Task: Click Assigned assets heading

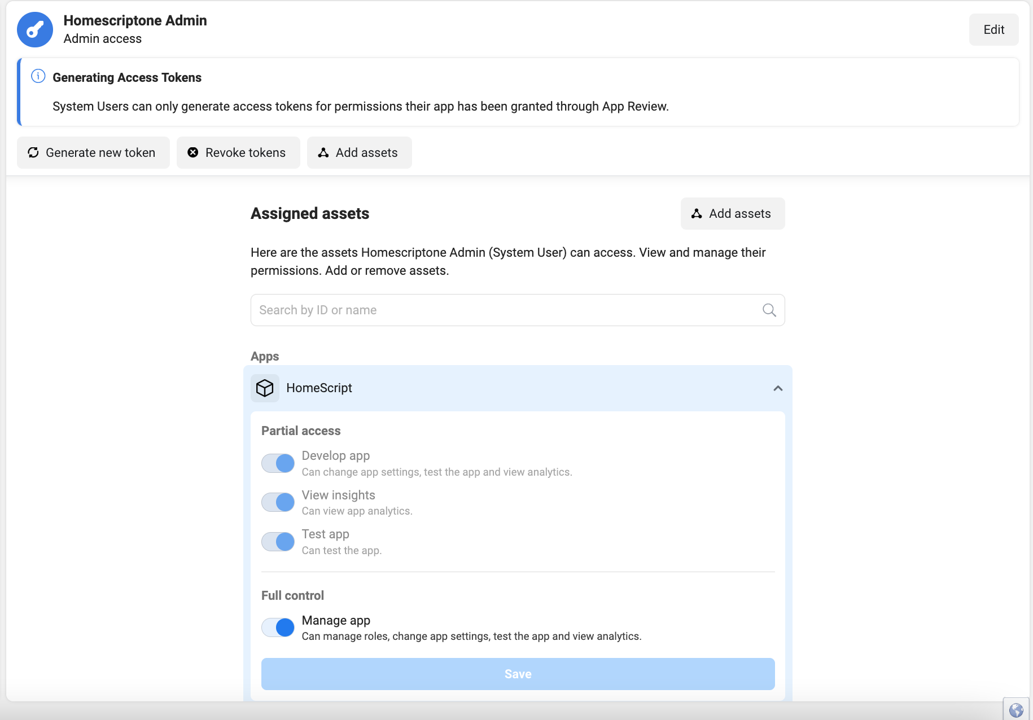Action: pyautogui.click(x=310, y=213)
